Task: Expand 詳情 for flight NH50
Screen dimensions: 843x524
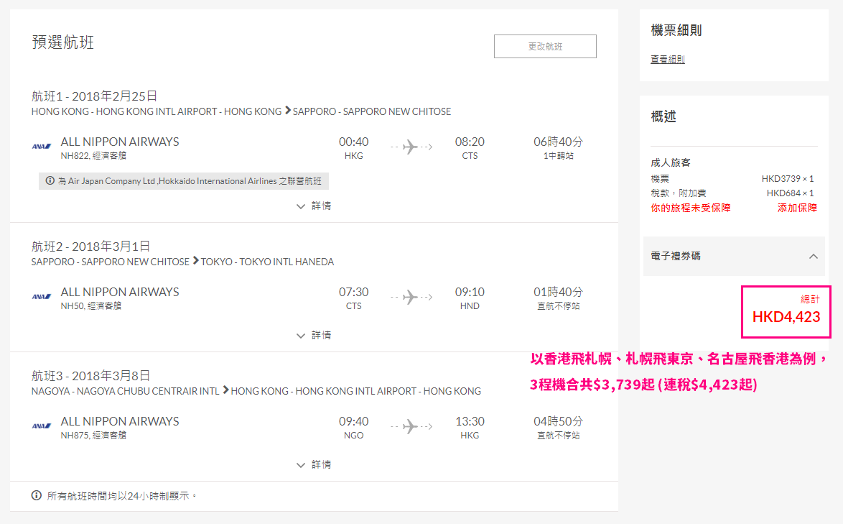Action: [314, 335]
